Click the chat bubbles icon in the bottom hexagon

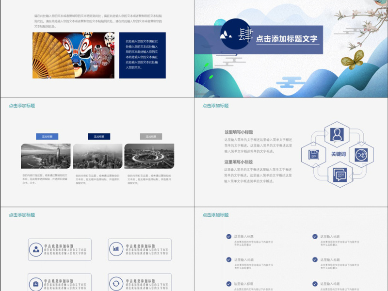339,175
